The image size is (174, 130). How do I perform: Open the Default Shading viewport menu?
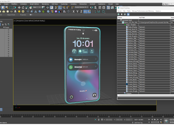point(40,21)
